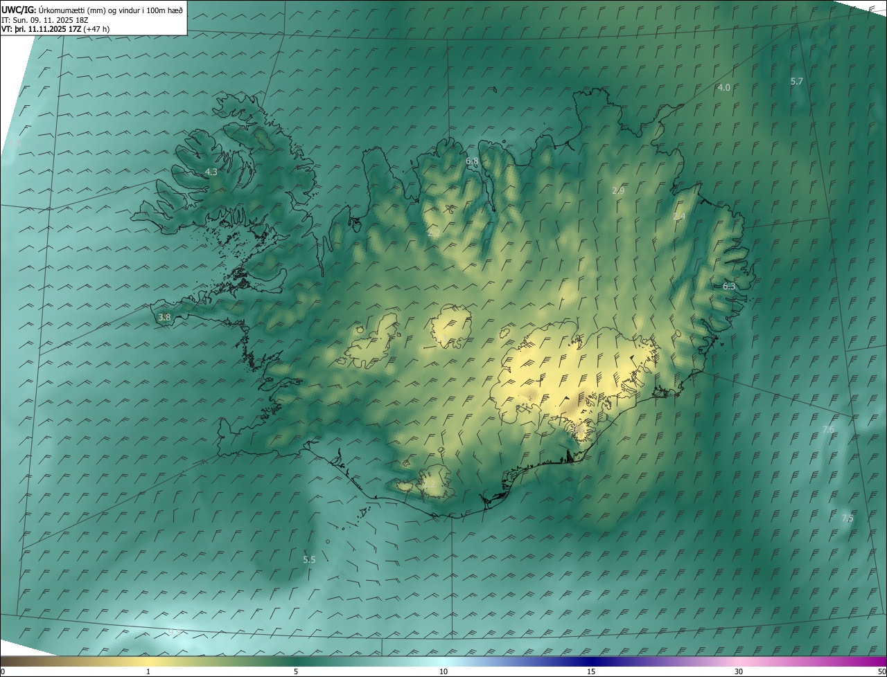Screen dimensions: 887x677
Task: Pick the pale yellow segment of the colour scale
Action: 148,661
